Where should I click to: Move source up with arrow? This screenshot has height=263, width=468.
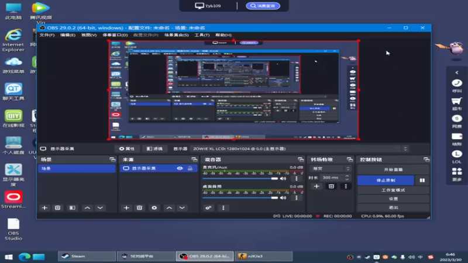[169, 208]
